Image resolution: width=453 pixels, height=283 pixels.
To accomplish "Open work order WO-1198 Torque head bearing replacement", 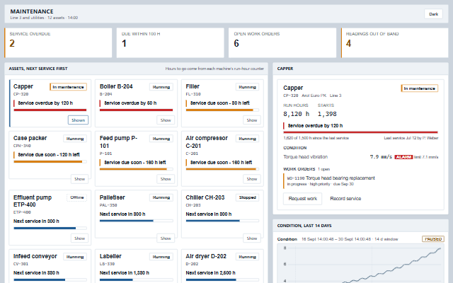I will tap(361, 181).
